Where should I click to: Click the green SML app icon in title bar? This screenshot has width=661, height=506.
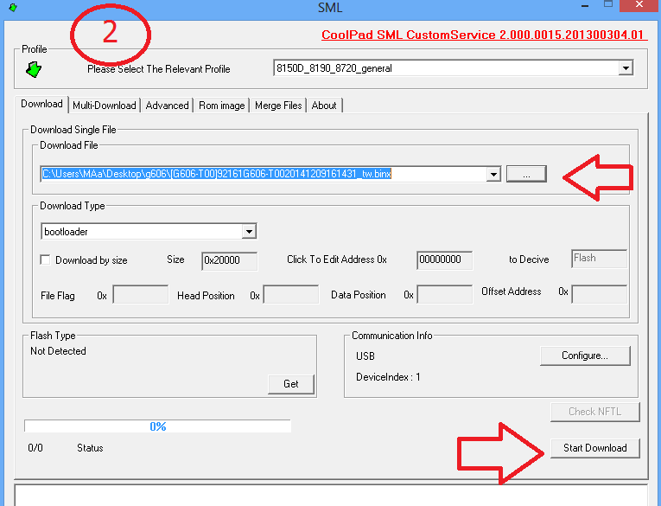click(13, 7)
